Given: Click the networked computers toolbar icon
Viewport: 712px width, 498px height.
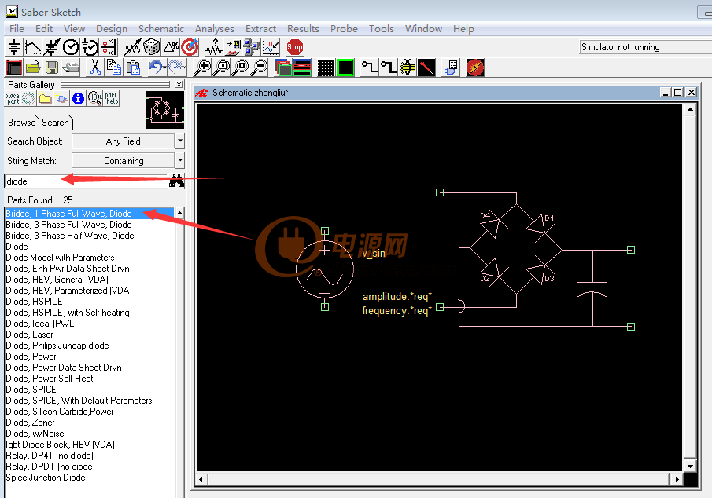Looking at the screenshot, I should pyautogui.click(x=252, y=47).
